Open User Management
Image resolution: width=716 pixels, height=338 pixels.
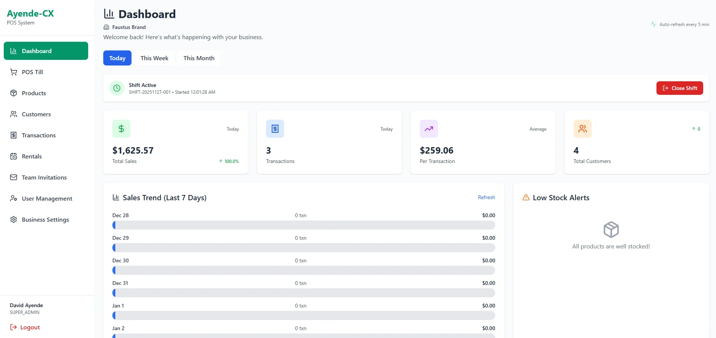[46, 198]
